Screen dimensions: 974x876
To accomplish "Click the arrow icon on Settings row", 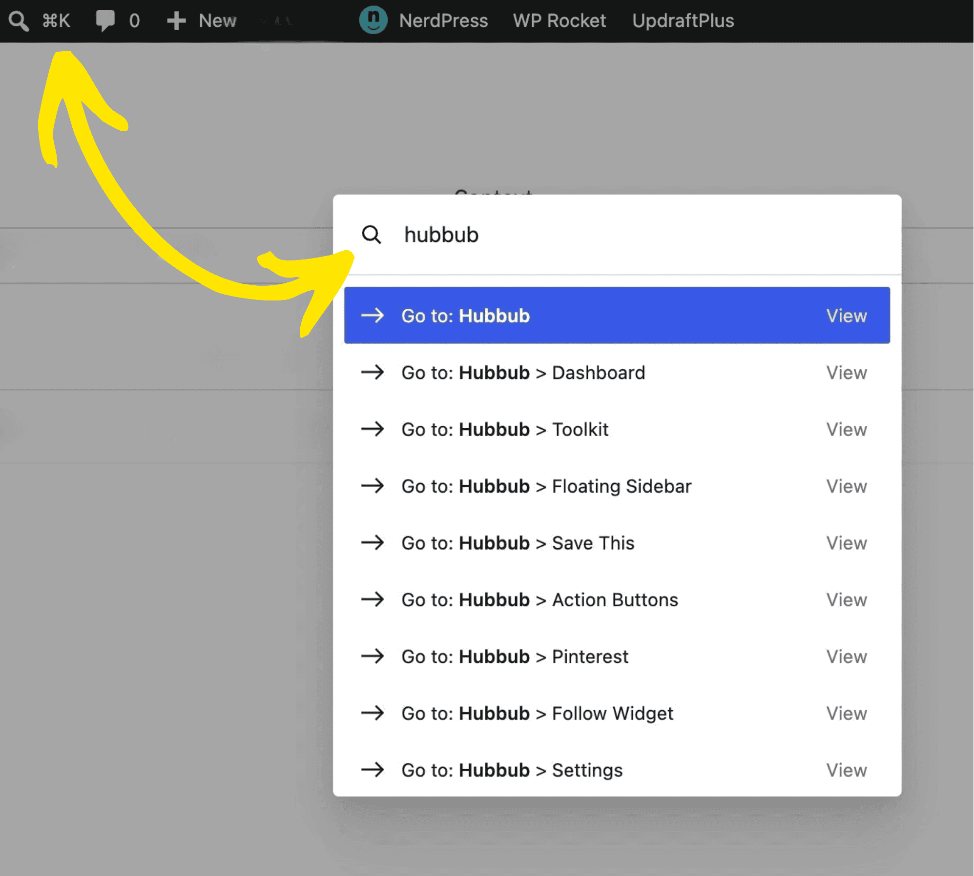I will pos(373,770).
